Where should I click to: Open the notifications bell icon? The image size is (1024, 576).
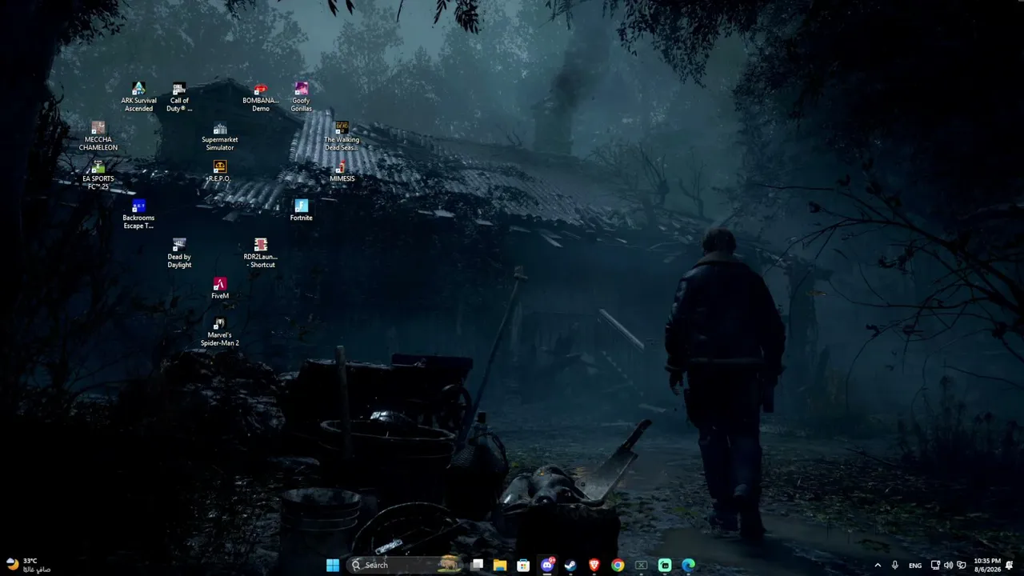pos(1010,565)
